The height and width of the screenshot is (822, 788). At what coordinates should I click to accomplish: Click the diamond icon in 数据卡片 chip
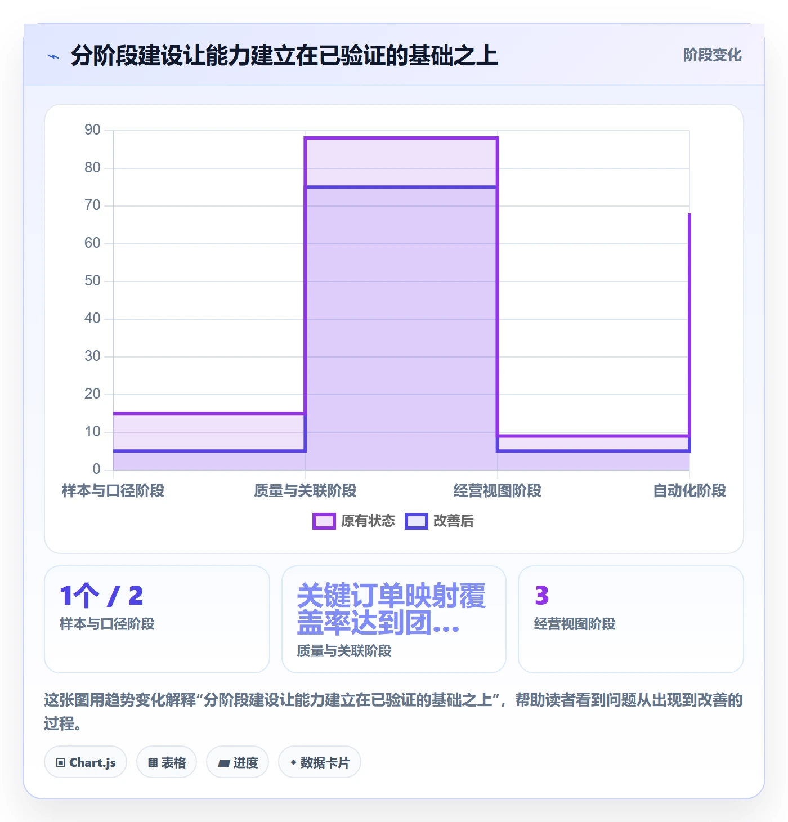[x=293, y=762]
